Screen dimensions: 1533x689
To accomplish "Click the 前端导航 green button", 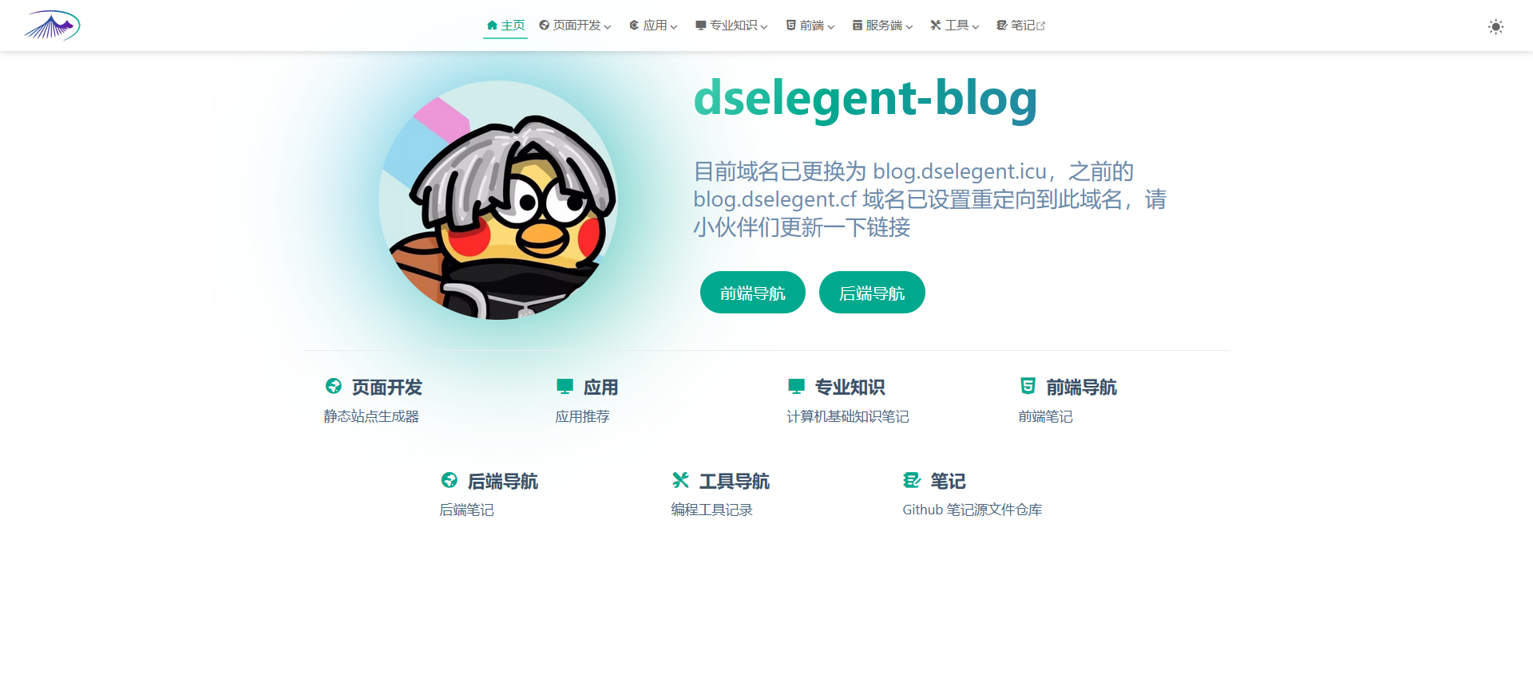I will pyautogui.click(x=753, y=293).
